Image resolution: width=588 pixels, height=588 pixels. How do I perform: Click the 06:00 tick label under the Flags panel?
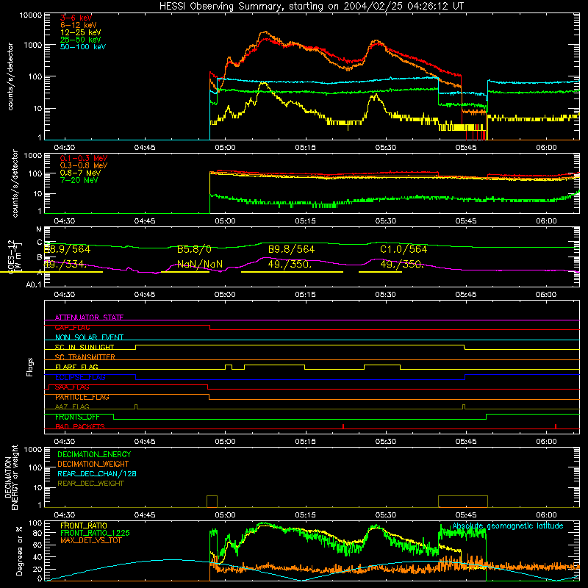tap(546, 442)
